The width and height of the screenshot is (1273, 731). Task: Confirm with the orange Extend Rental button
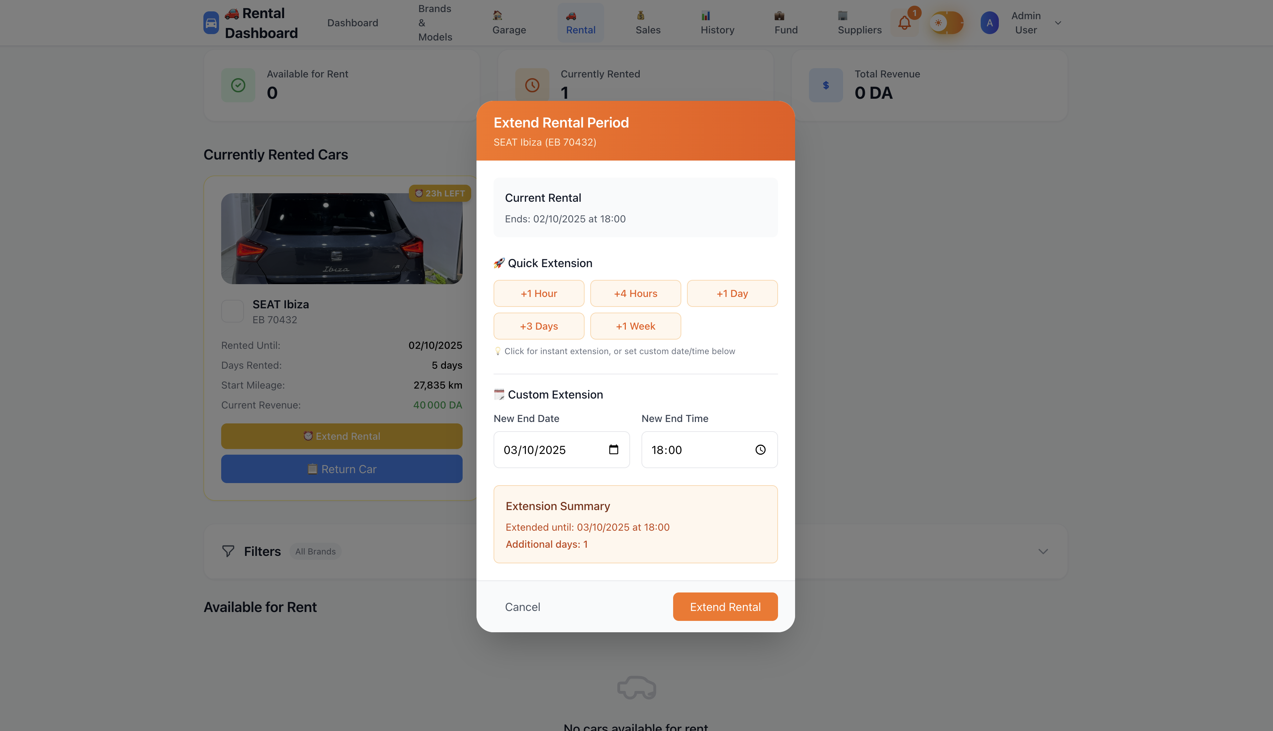coord(725,606)
